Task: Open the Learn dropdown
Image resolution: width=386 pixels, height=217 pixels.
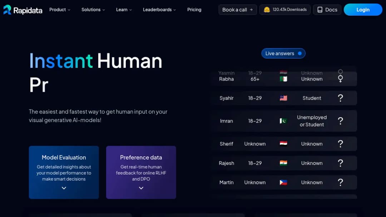Action: (124, 10)
